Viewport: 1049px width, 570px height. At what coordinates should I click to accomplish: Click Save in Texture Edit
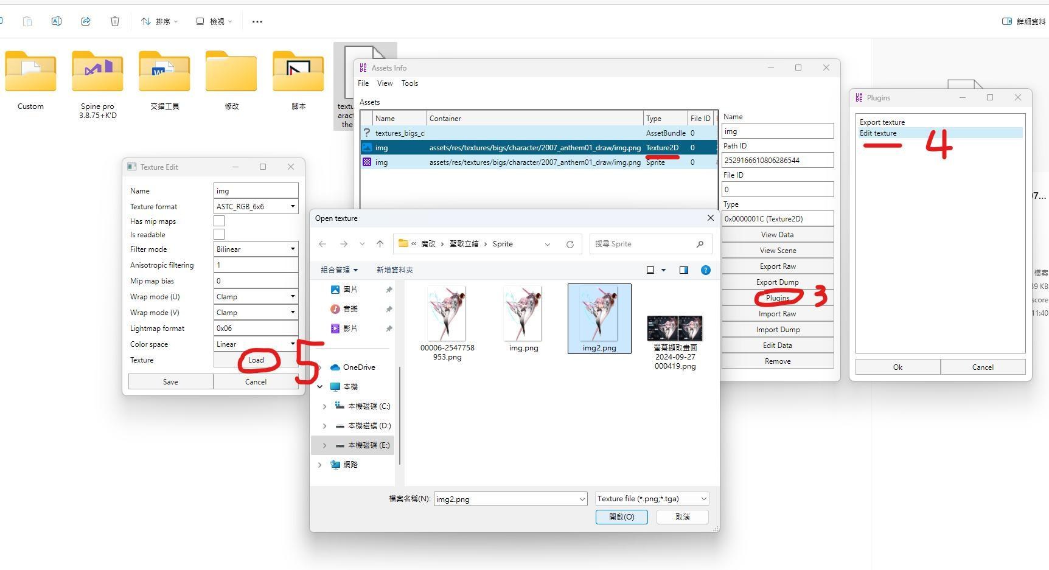[x=170, y=382]
